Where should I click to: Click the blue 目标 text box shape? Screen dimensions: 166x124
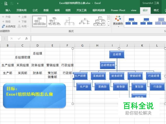pos(34,96)
